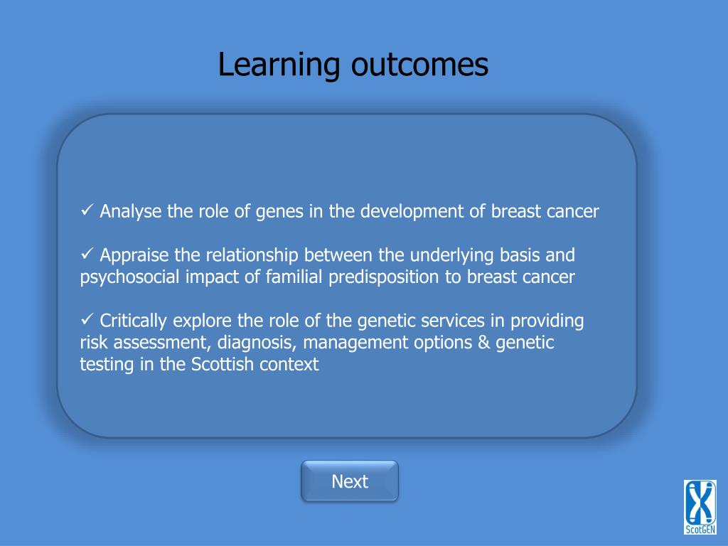Click the empty bottom area of rounded panel
This screenshot has width=728, height=546.
[x=347, y=404]
